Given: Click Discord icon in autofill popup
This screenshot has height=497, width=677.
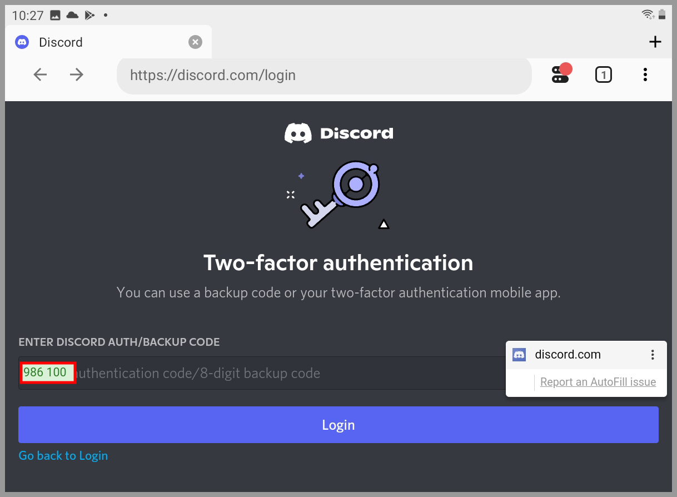Looking at the screenshot, I should [519, 355].
